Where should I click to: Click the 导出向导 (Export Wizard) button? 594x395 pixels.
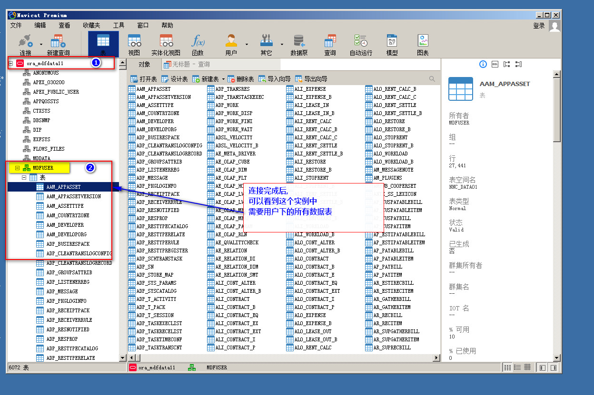pos(311,79)
